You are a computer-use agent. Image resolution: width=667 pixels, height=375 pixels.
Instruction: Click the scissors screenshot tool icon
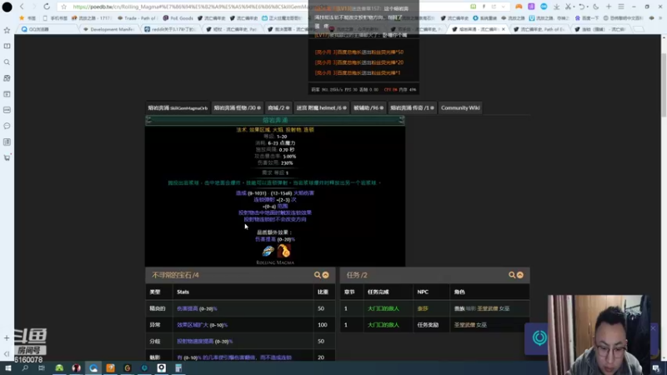point(569,7)
